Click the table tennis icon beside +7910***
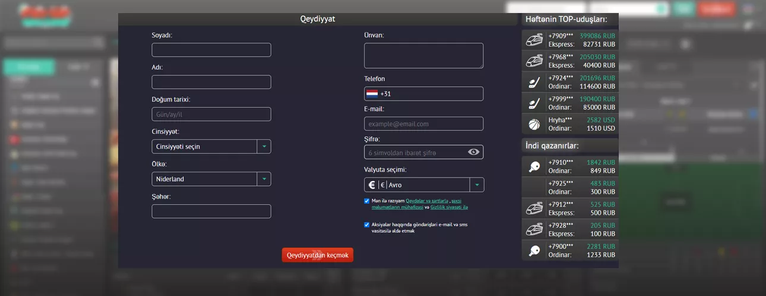The image size is (766, 296). pos(534,167)
